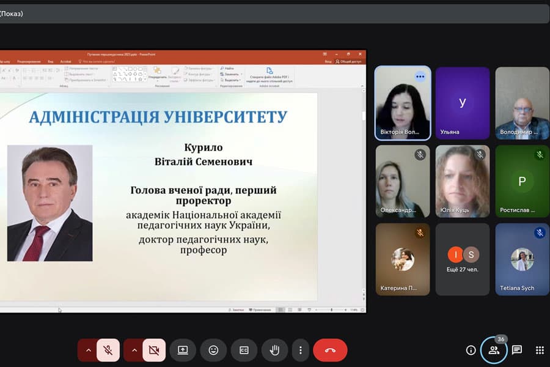Click fit slide to window icon

coord(362,310)
